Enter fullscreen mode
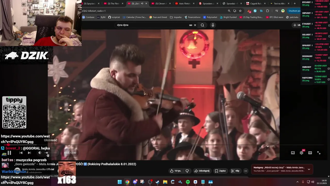Screen dimensions: 330x186 (319, 153)
